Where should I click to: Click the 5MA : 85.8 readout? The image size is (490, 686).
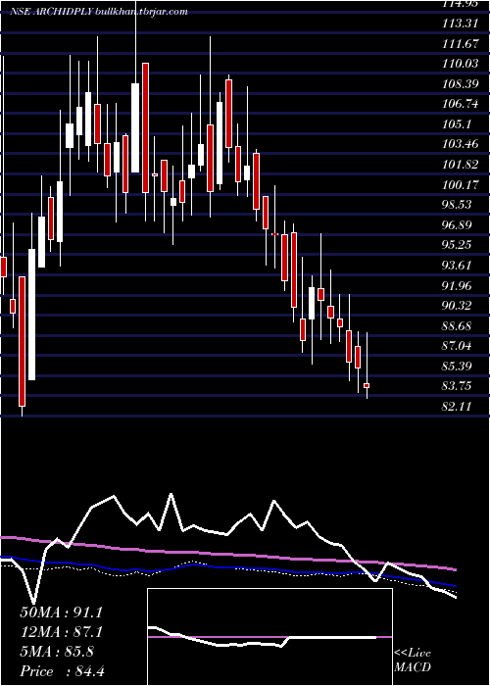tap(57, 652)
